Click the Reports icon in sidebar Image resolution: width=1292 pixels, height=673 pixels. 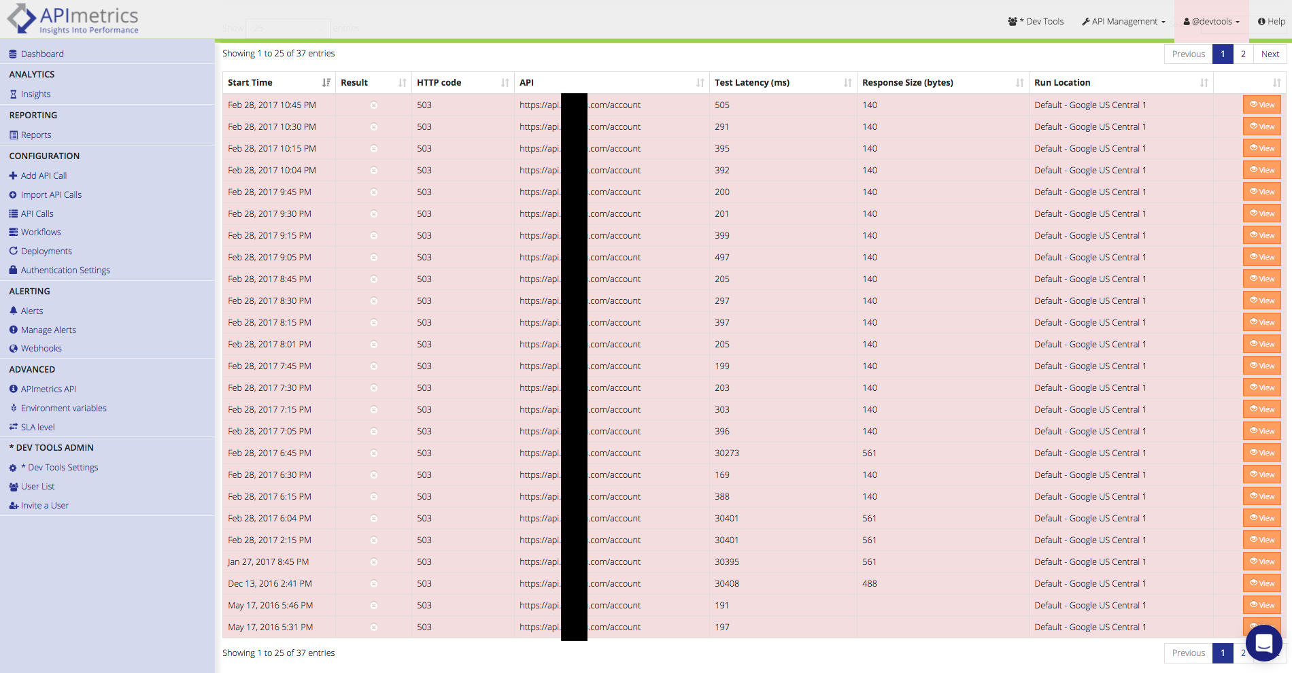point(13,135)
